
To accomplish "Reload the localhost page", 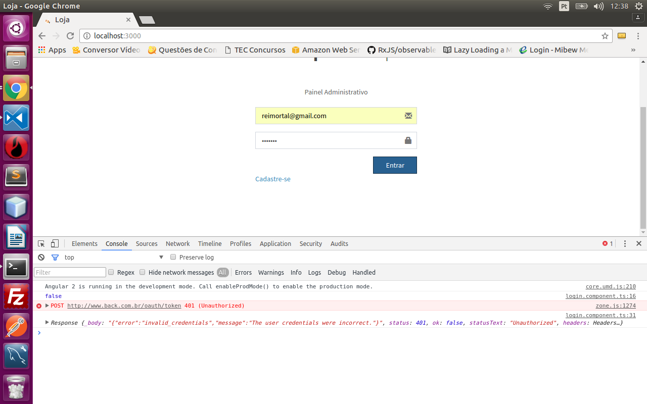I will point(70,36).
